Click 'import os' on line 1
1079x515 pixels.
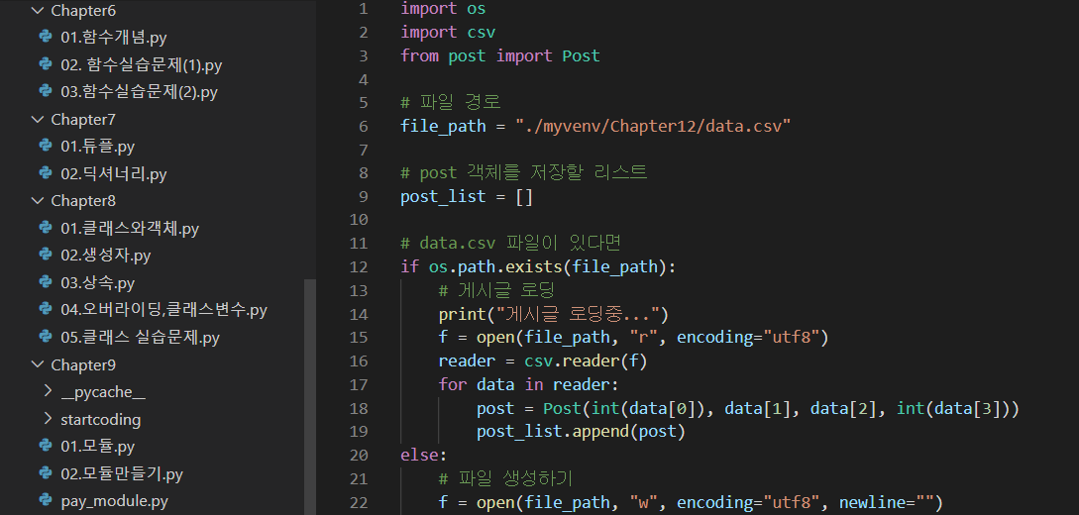click(x=443, y=9)
